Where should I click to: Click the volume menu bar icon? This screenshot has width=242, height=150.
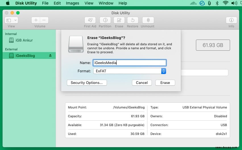click(234, 3)
